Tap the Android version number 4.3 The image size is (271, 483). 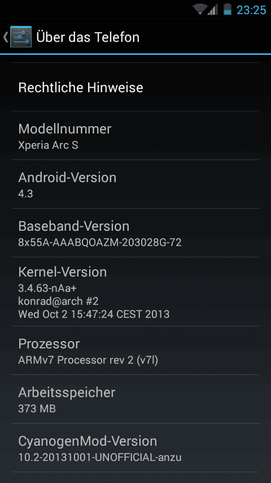[25, 194]
